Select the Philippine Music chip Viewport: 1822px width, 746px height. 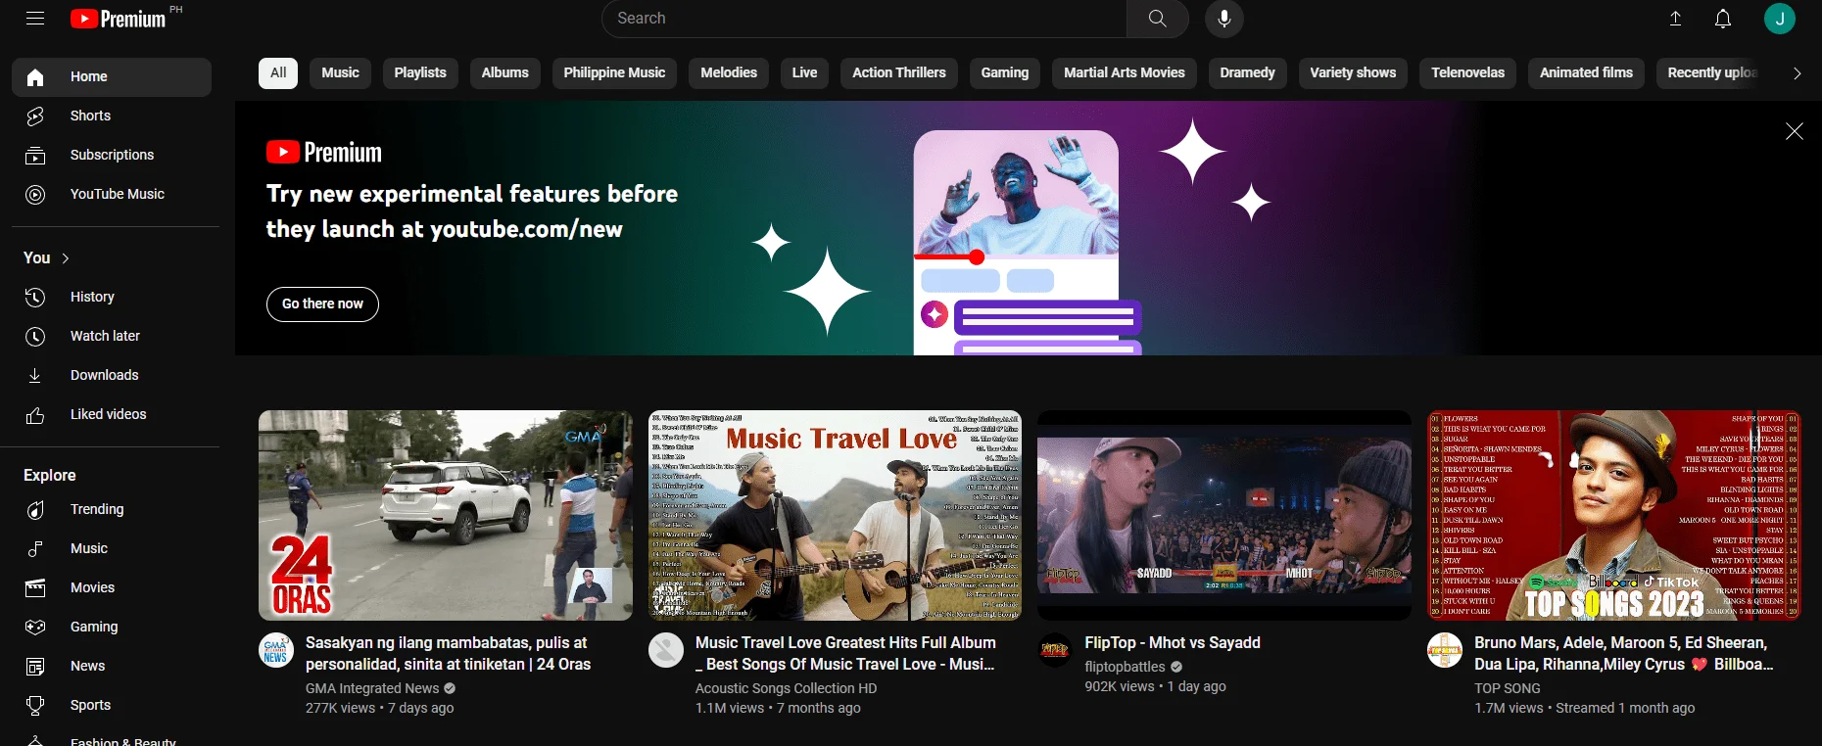point(614,73)
